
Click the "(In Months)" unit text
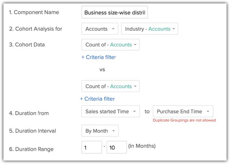(x=142, y=146)
